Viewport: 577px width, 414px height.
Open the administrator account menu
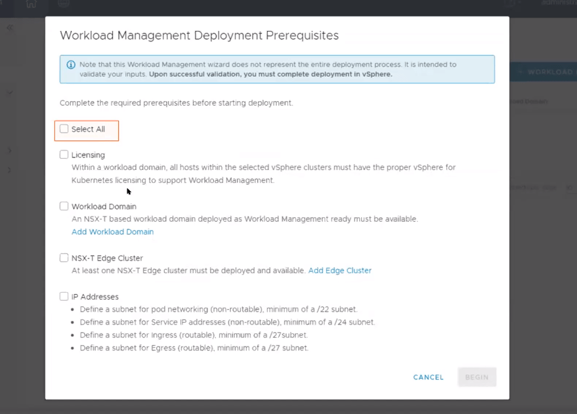pyautogui.click(x=557, y=3)
